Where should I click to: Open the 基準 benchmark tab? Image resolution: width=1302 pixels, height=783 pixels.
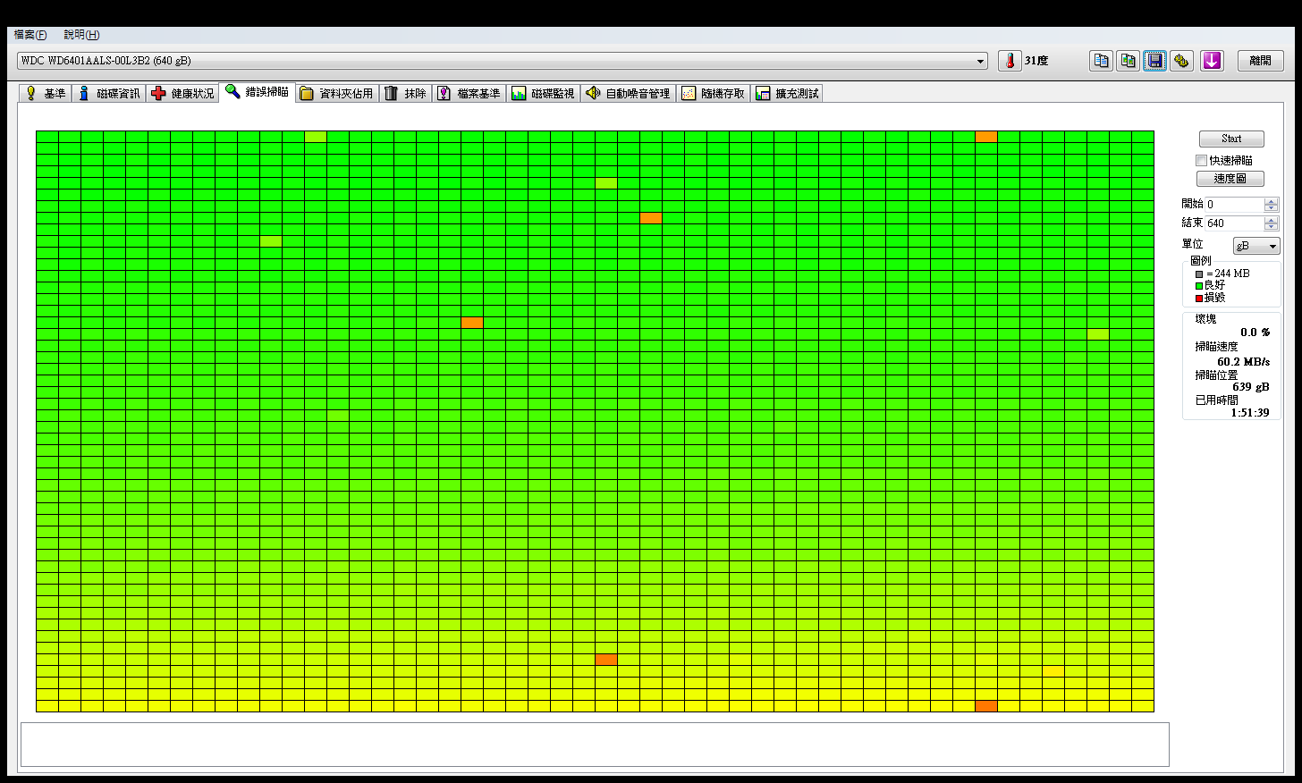pyautogui.click(x=45, y=93)
